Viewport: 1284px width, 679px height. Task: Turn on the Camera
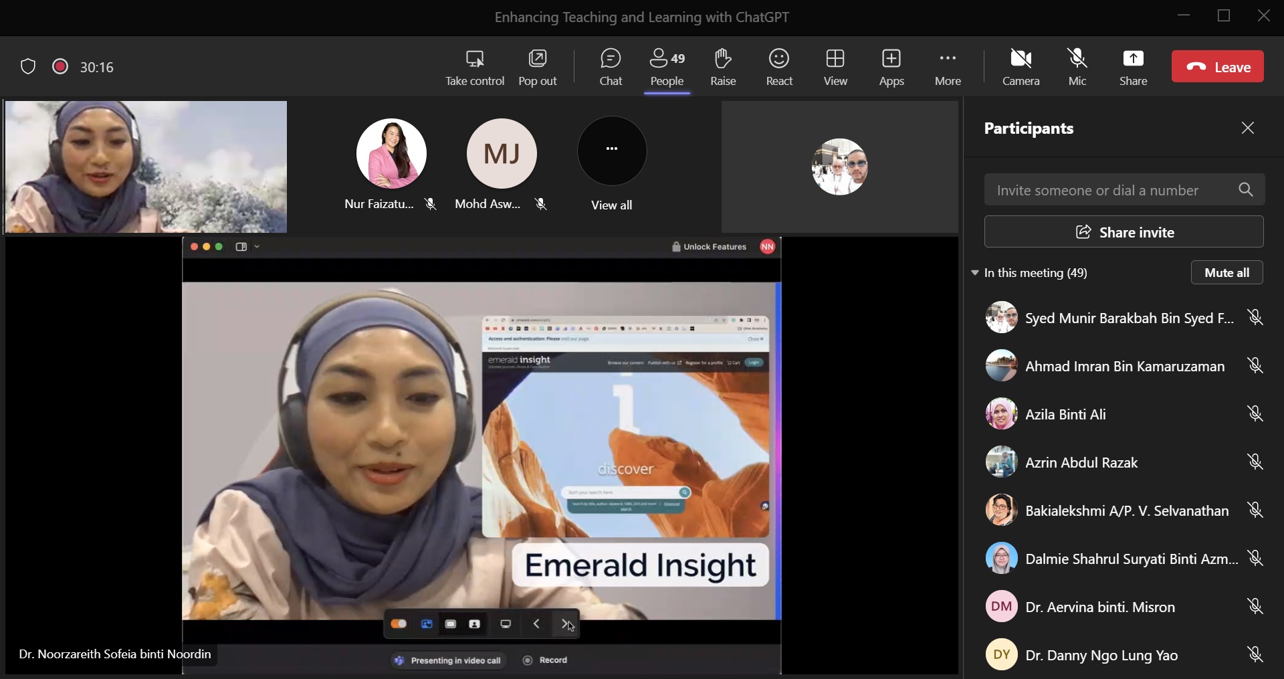click(1021, 67)
